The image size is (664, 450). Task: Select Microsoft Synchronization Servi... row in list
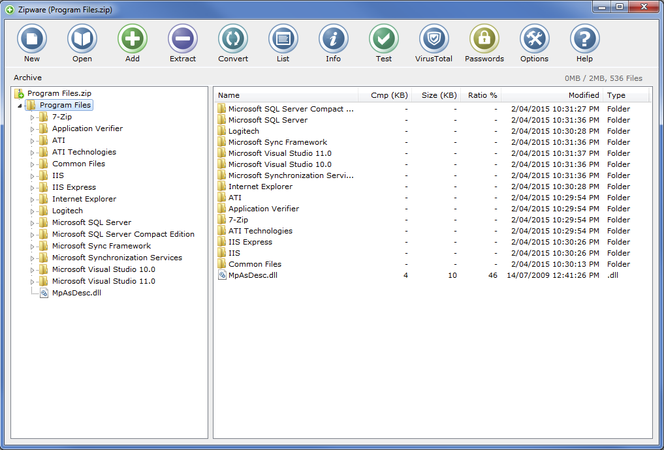(432, 175)
